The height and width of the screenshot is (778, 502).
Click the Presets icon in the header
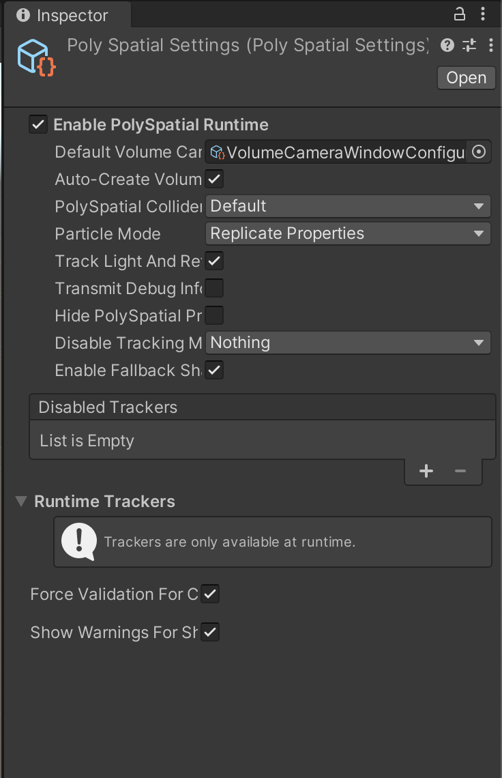pos(469,45)
